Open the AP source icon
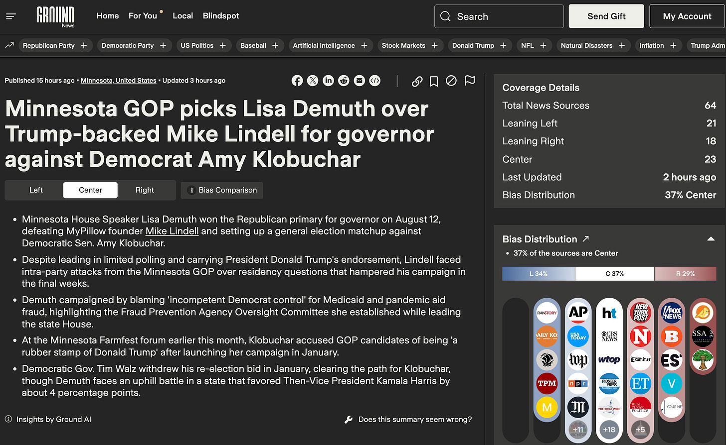Screen dimensions: 726x445 578,313
